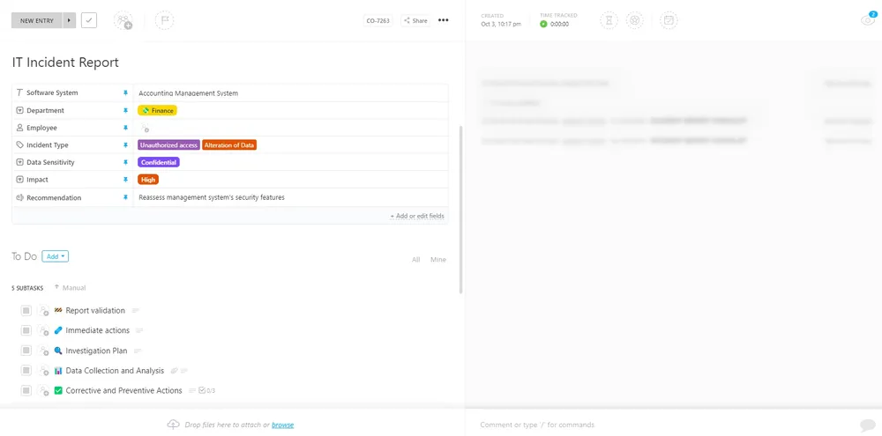Viewport: 882px width, 436px height.
Task: Open the Confidential sensitivity dropdown
Action: pyautogui.click(x=159, y=162)
